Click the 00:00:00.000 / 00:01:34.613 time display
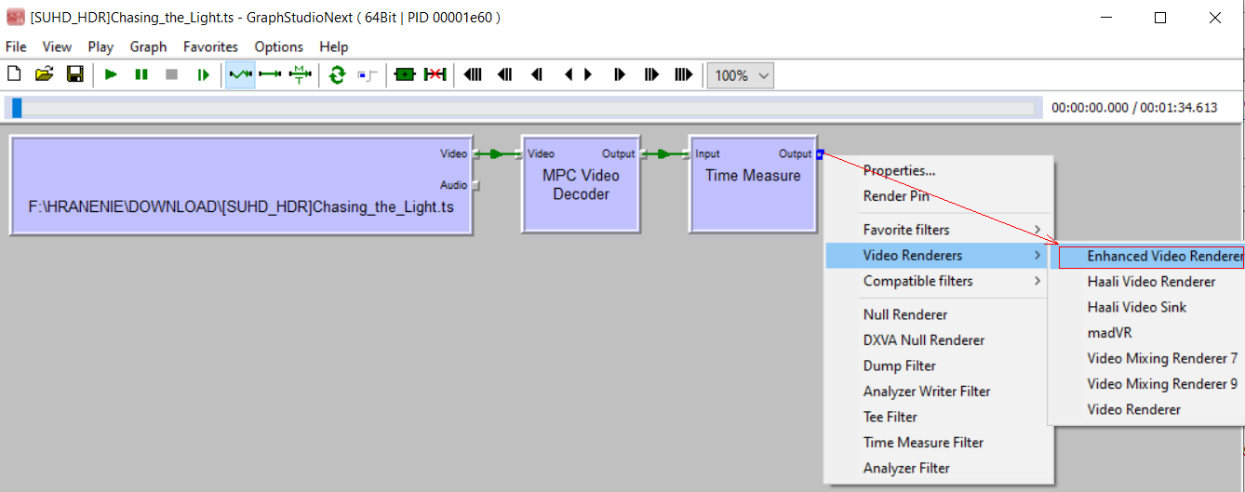Screen dimensions: 1245x492 click(x=1133, y=108)
